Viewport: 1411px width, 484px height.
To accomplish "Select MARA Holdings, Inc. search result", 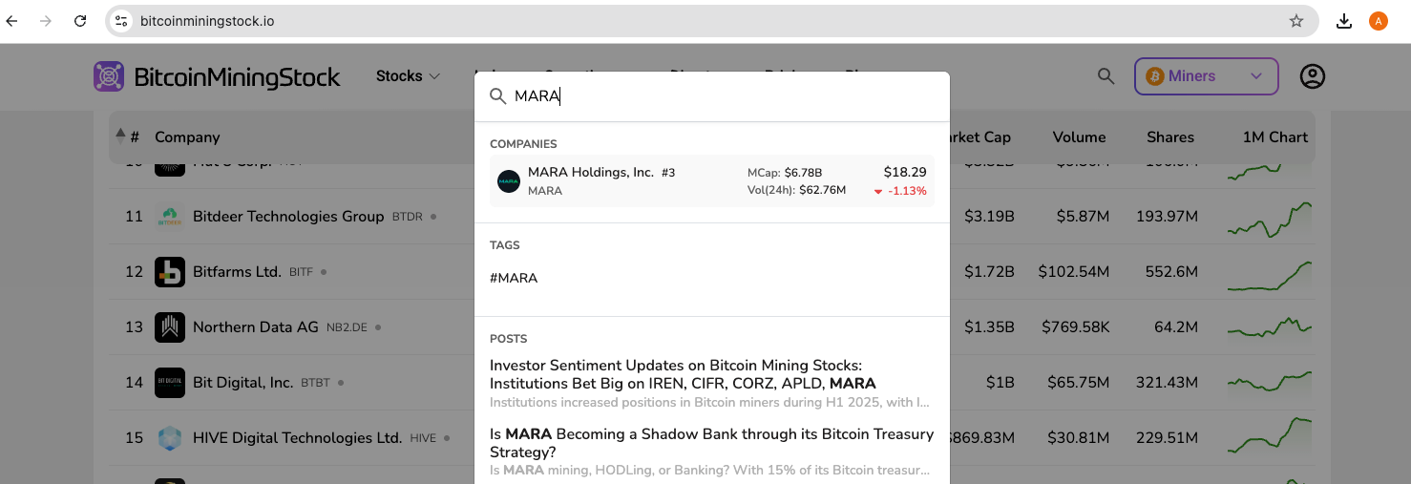I will coord(711,180).
